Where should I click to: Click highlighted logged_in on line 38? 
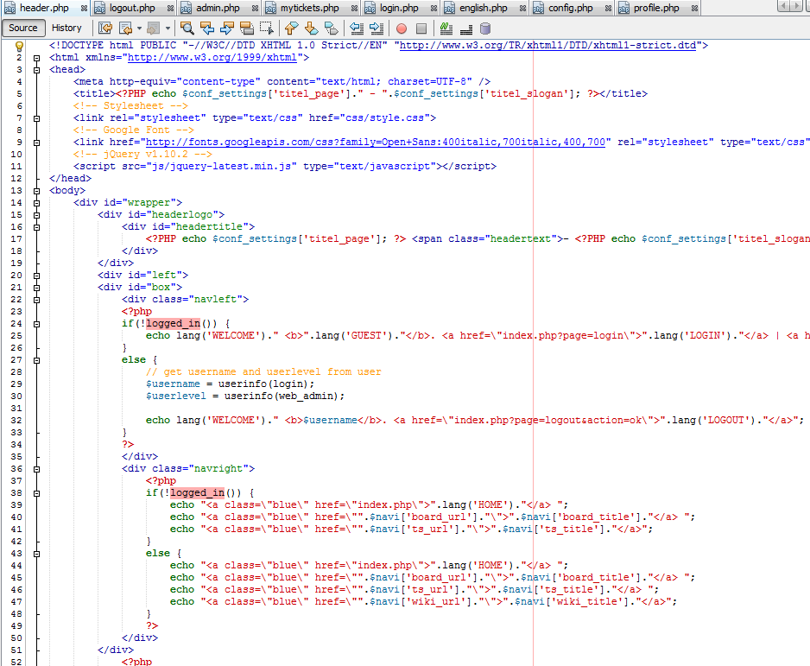(x=198, y=493)
